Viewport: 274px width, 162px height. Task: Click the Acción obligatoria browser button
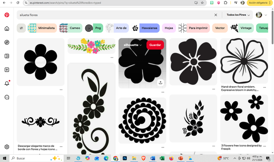260,3
